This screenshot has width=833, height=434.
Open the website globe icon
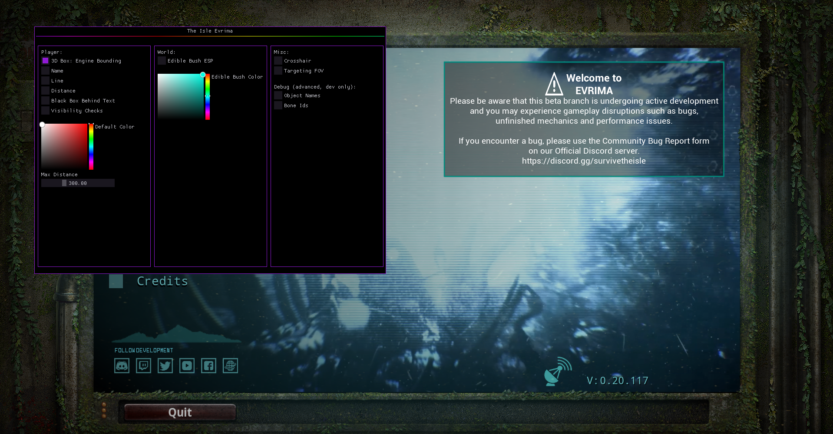[230, 366]
